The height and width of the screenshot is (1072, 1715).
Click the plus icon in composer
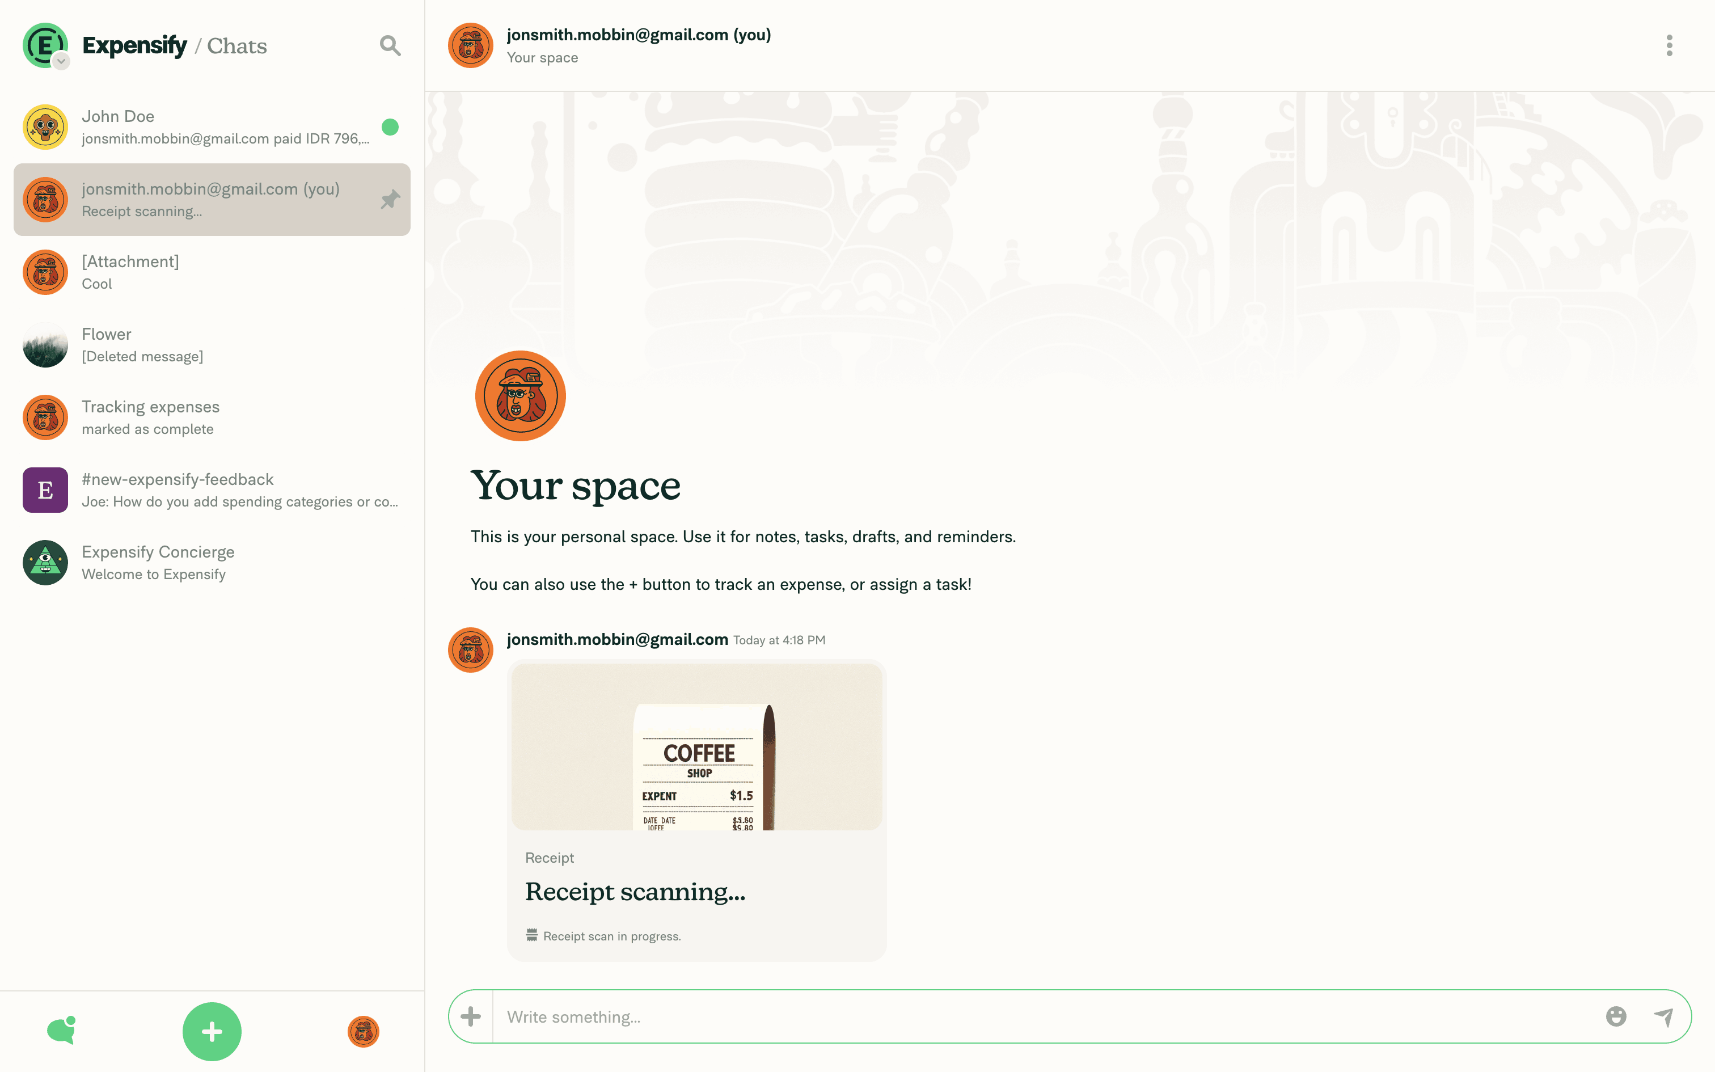pyautogui.click(x=471, y=1016)
